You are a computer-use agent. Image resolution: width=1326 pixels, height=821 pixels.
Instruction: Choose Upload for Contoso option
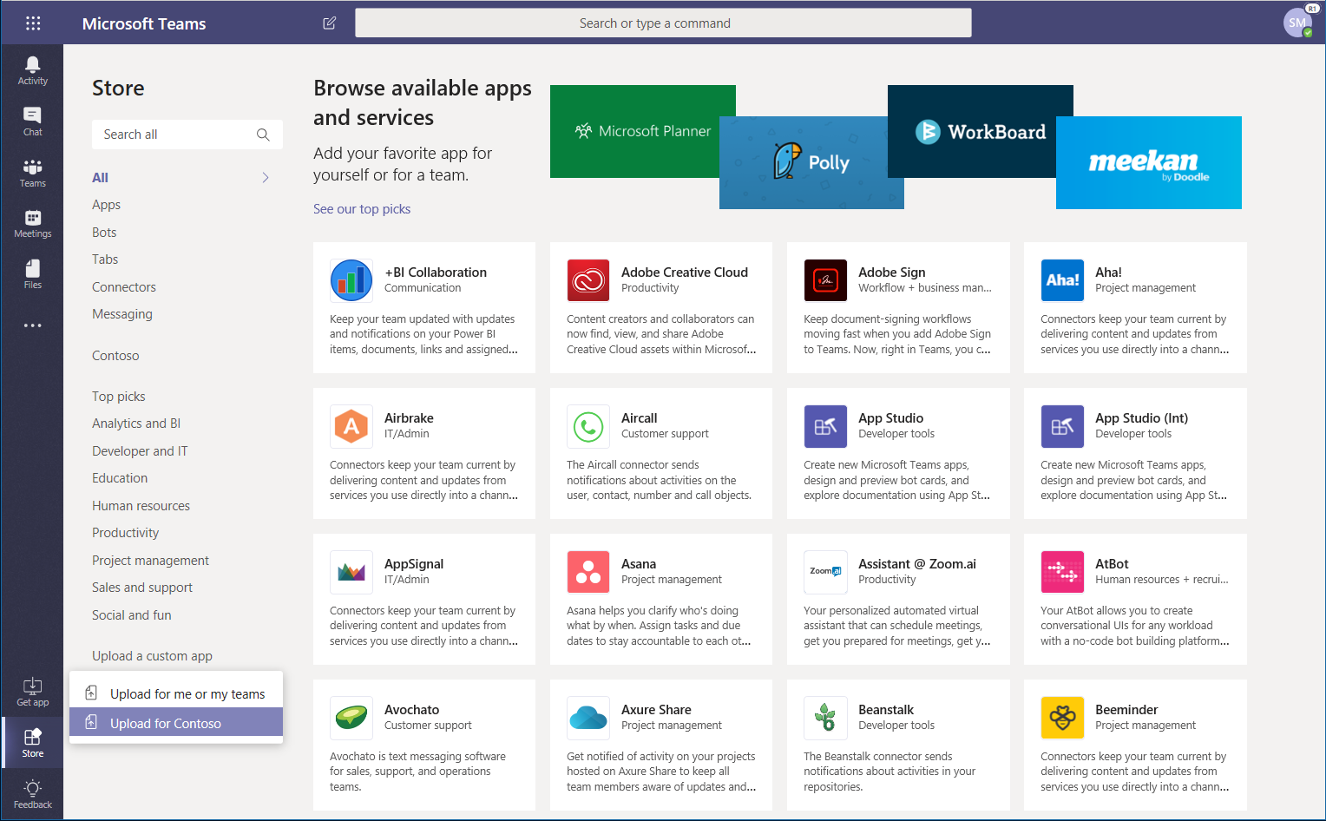(x=166, y=723)
